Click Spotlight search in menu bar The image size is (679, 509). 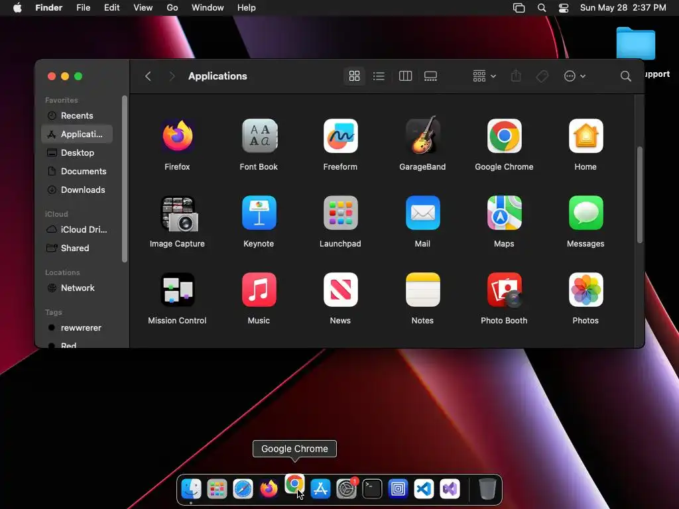click(541, 8)
